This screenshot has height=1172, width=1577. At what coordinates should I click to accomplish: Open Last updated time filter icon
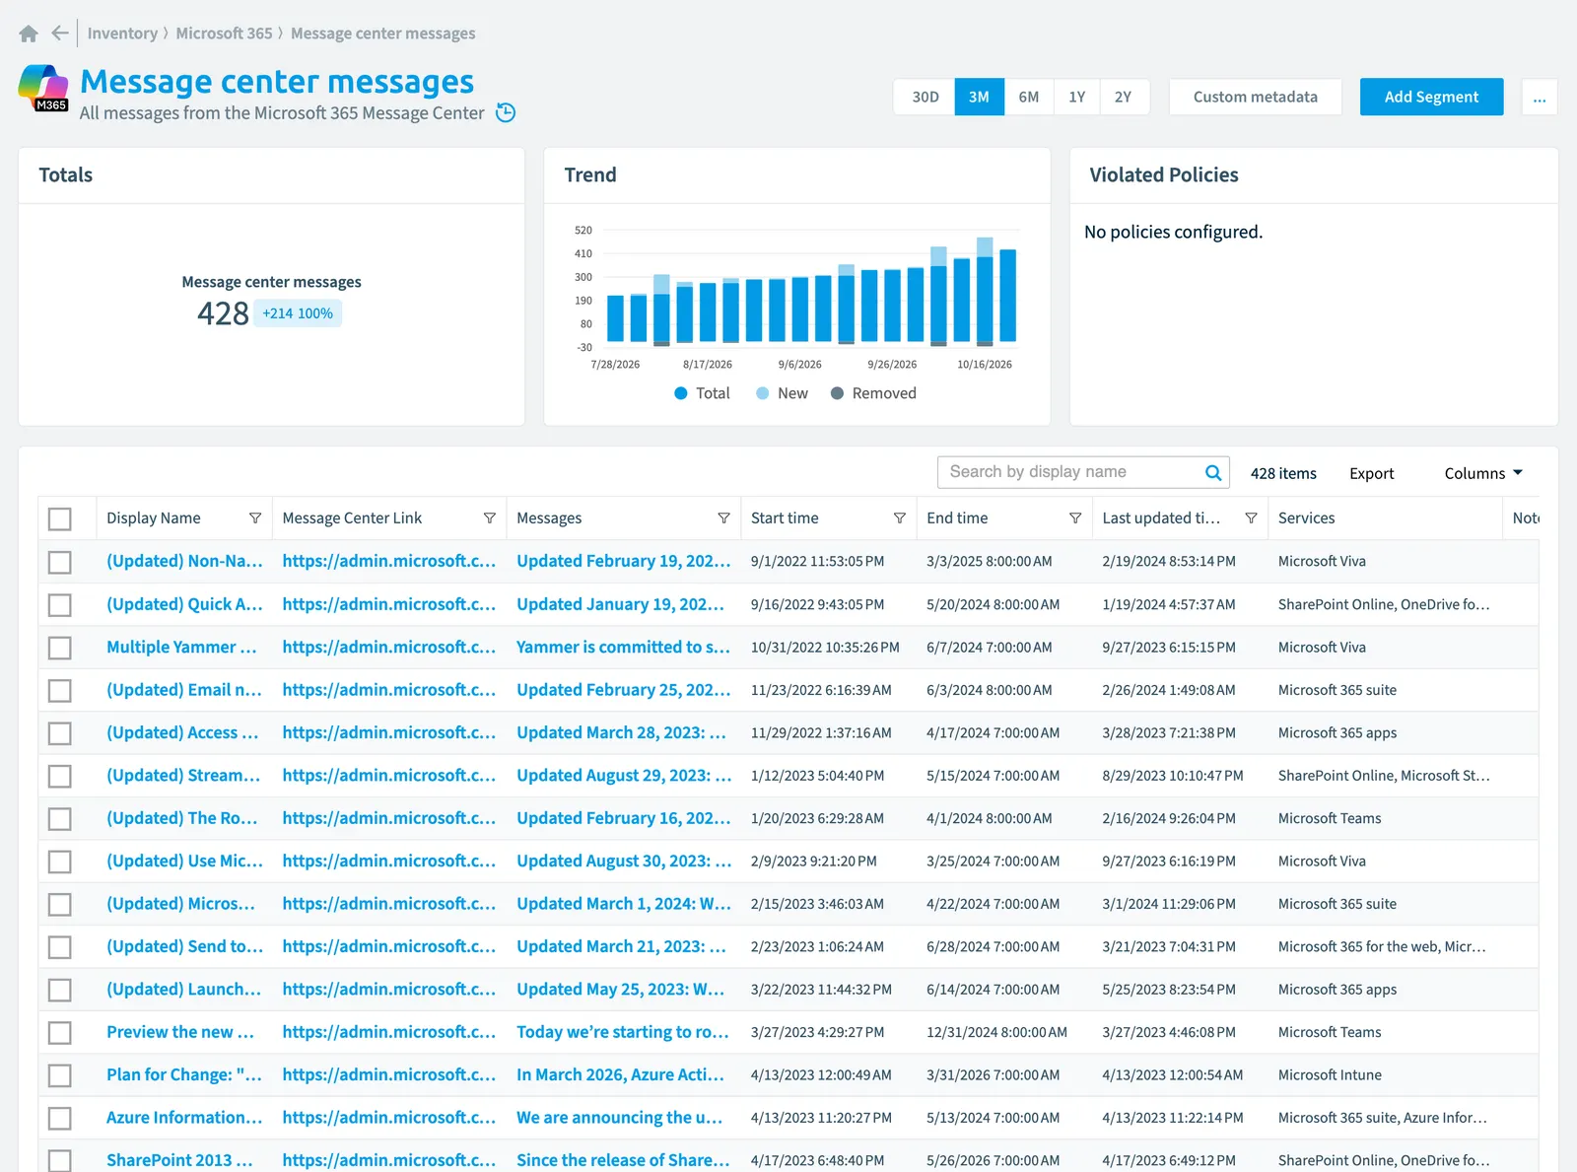tap(1251, 518)
